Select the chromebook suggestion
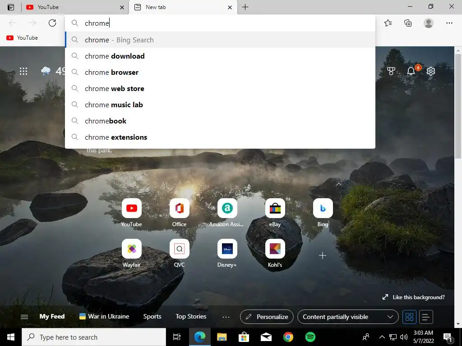Image resolution: width=462 pixels, height=346 pixels. 220,121
